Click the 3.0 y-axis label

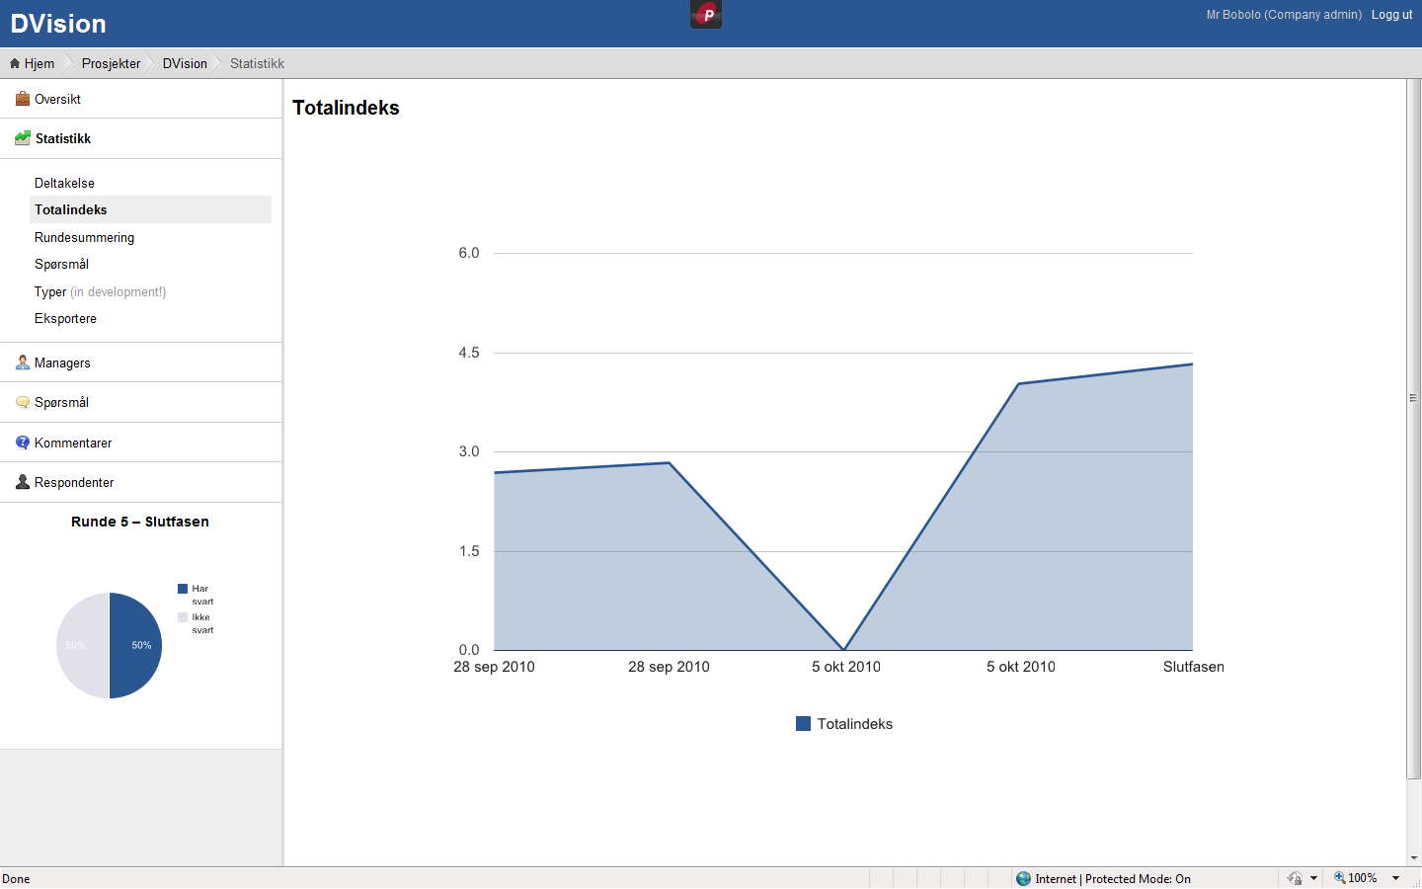469,451
